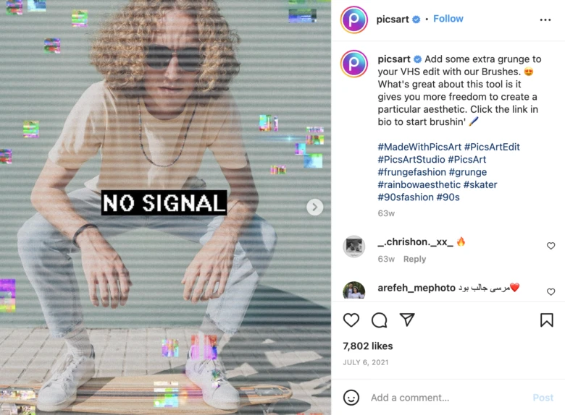Save post with bookmark icon

[x=547, y=320]
